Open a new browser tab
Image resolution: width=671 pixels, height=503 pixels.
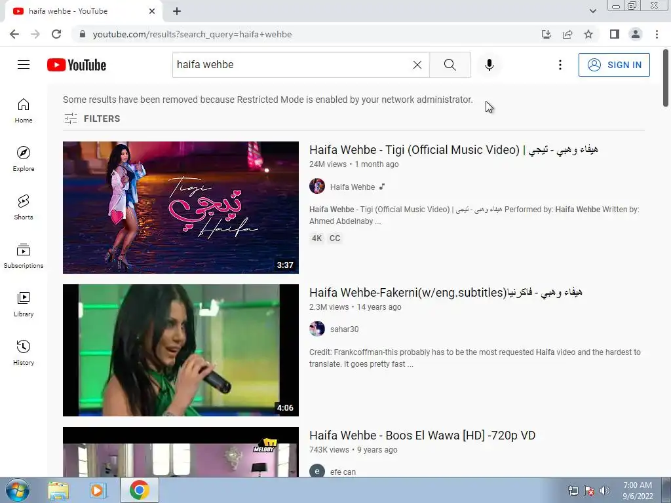[x=177, y=11]
